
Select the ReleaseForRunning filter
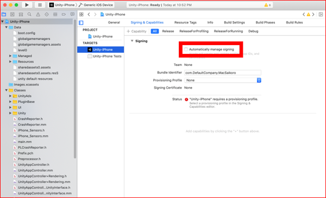tap(228, 31)
